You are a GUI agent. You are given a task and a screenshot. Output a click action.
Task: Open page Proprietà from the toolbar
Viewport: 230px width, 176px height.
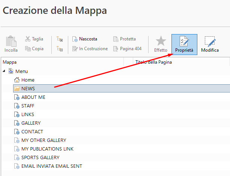coord(184,44)
